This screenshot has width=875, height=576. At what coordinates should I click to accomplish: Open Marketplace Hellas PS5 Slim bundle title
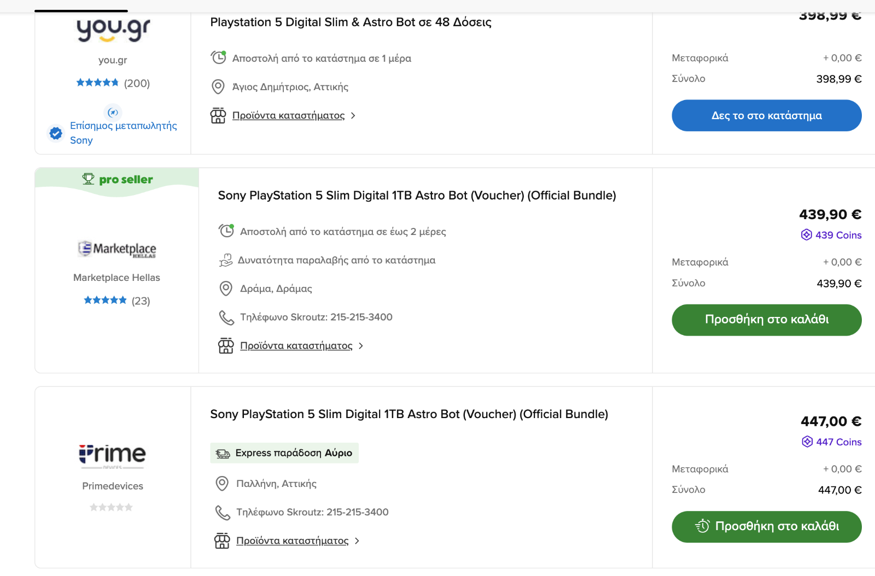(x=417, y=196)
